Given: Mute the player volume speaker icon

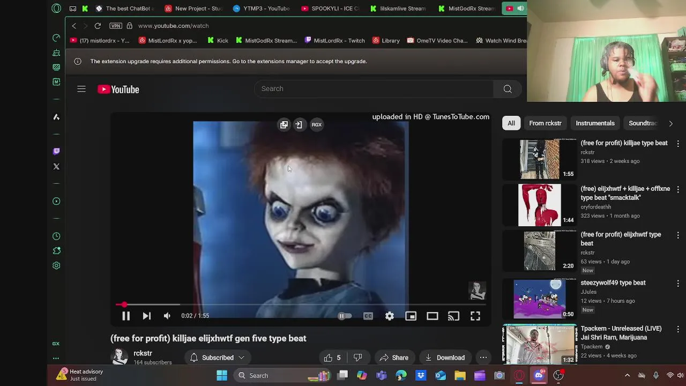Looking at the screenshot, I should pos(167,316).
